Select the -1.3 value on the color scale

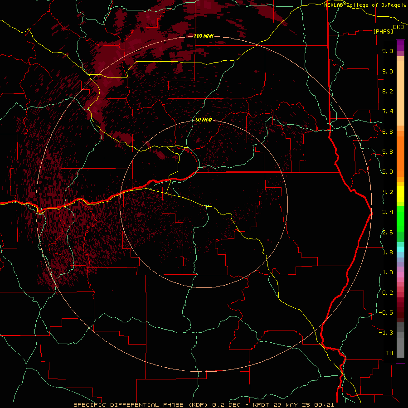pyautogui.click(x=386, y=333)
